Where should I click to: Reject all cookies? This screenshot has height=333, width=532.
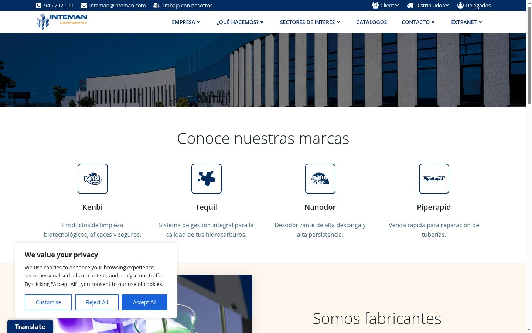click(x=97, y=302)
